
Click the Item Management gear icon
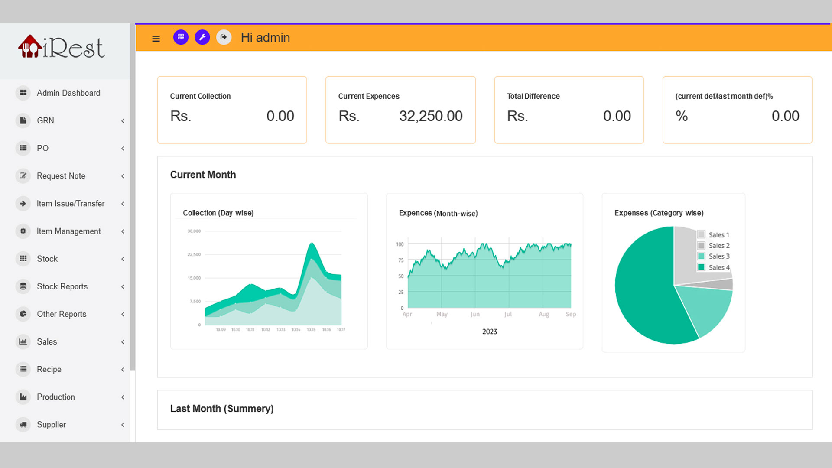23,231
